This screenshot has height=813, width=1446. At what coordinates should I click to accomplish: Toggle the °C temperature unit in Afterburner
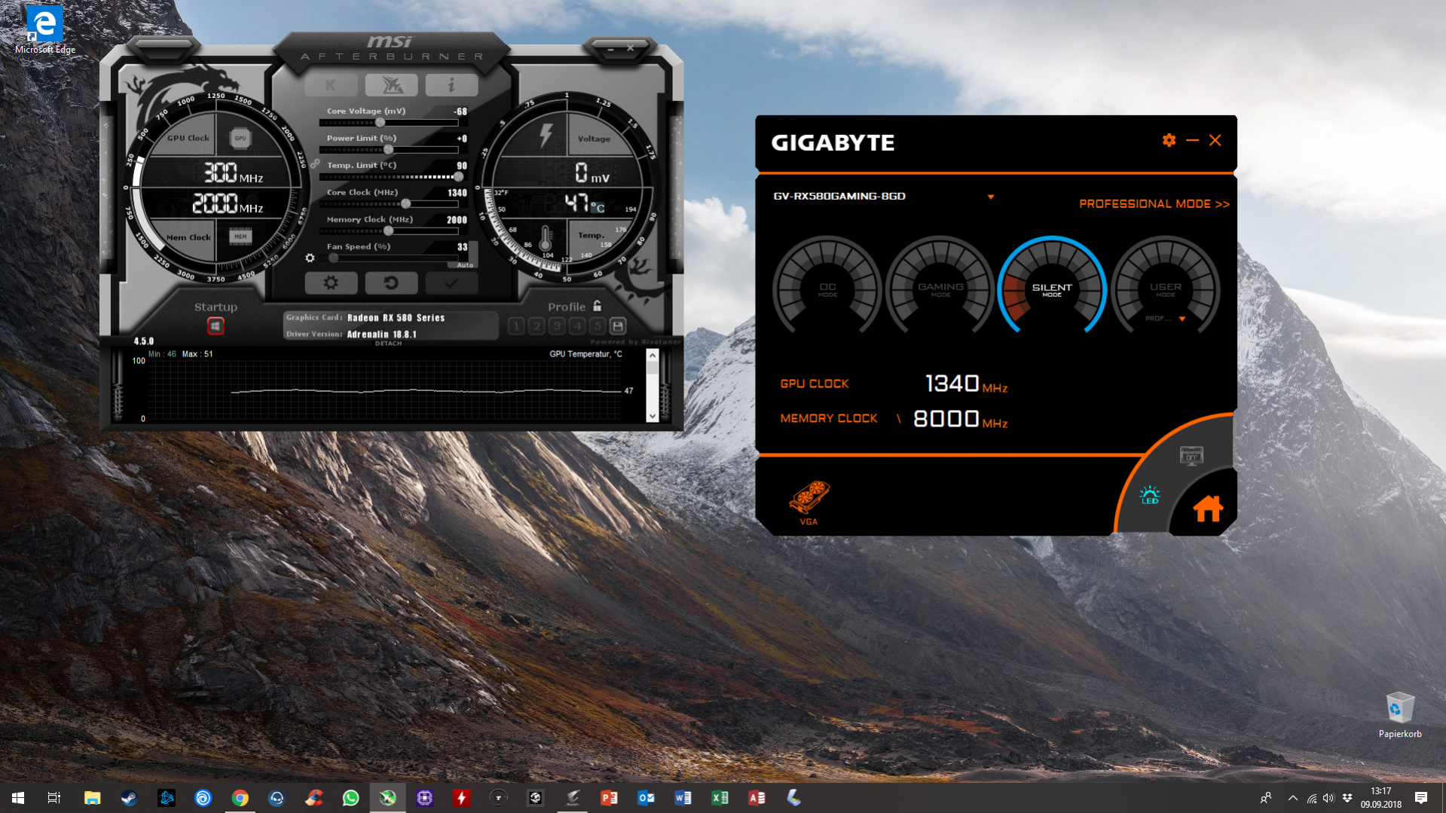click(x=598, y=207)
